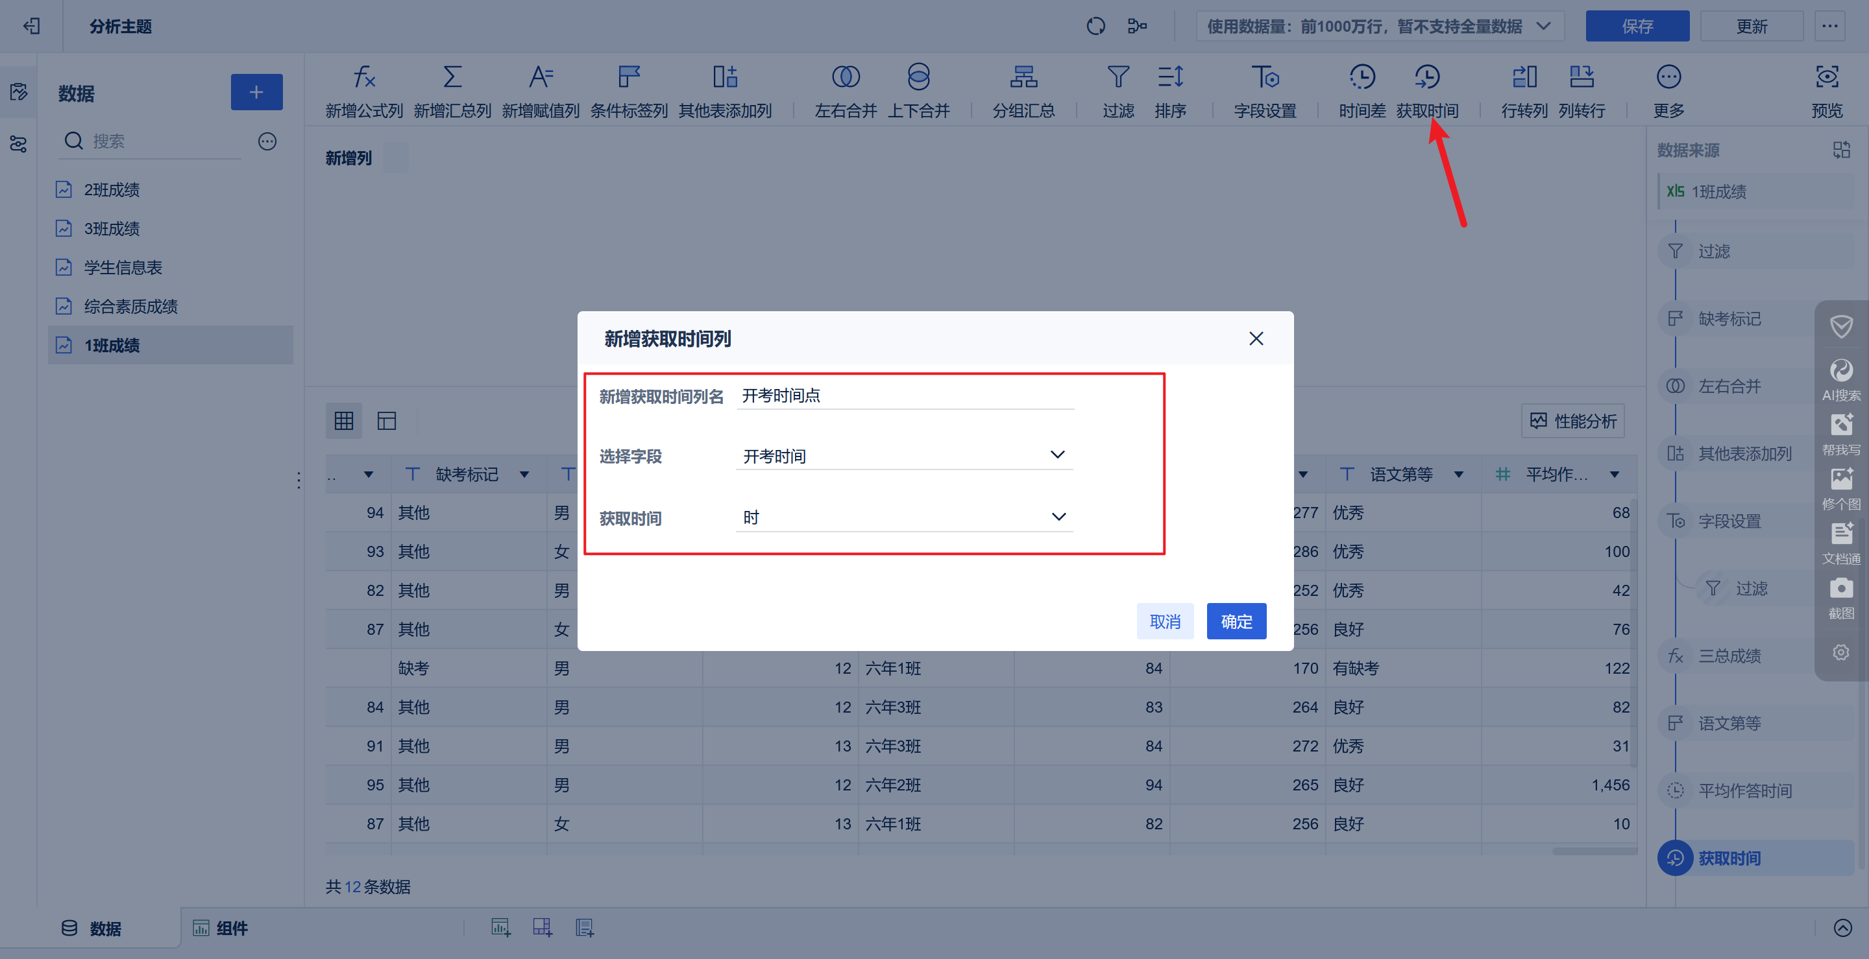1869x959 pixels.
Task: Expand the 选择字段 dropdown in the dialog
Action: [x=903, y=455]
